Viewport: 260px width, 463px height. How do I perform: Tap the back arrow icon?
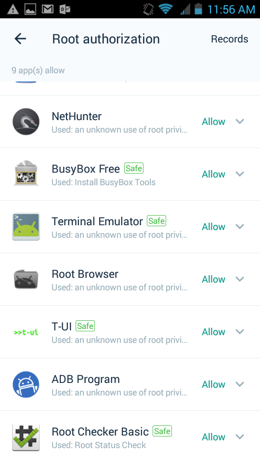[20, 39]
